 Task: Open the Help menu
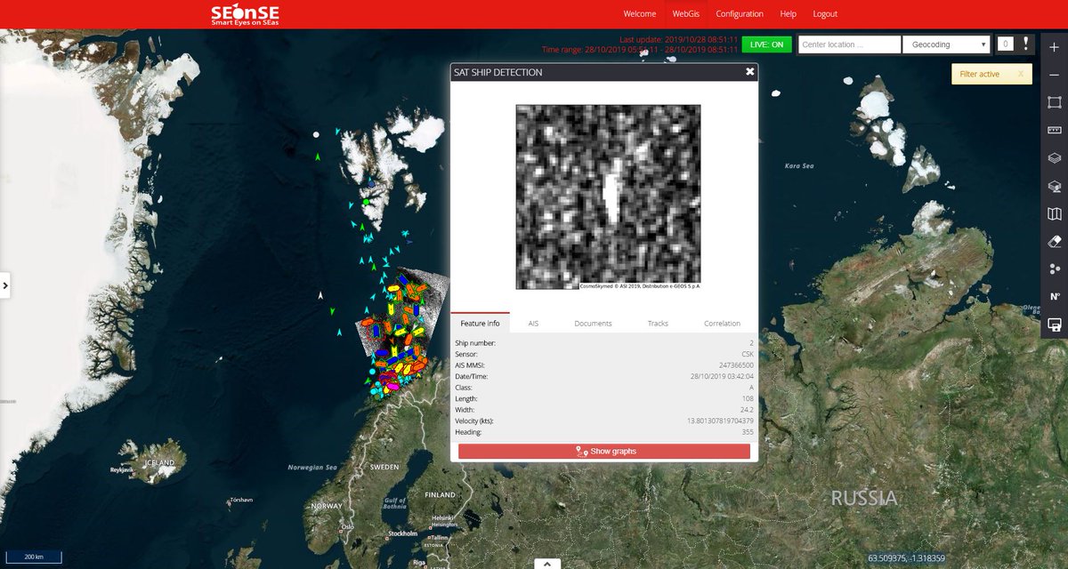click(x=789, y=14)
